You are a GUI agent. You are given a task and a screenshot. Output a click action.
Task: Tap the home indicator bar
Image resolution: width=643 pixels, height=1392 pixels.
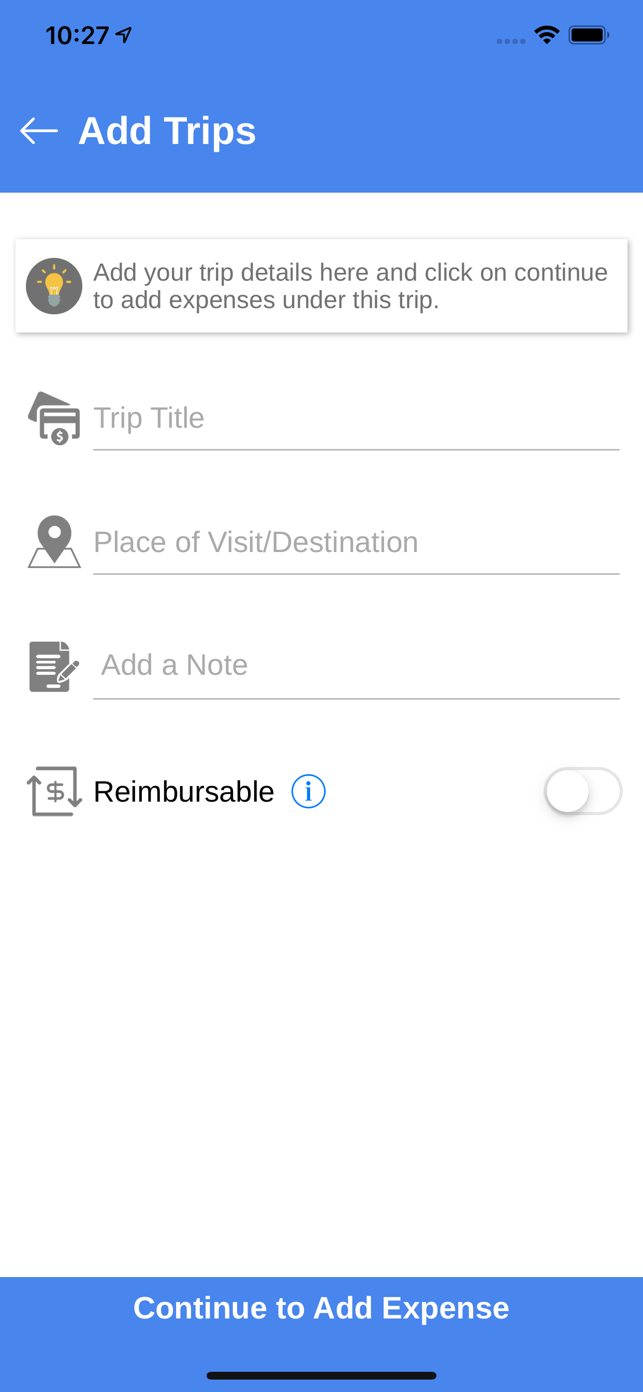[321, 1375]
